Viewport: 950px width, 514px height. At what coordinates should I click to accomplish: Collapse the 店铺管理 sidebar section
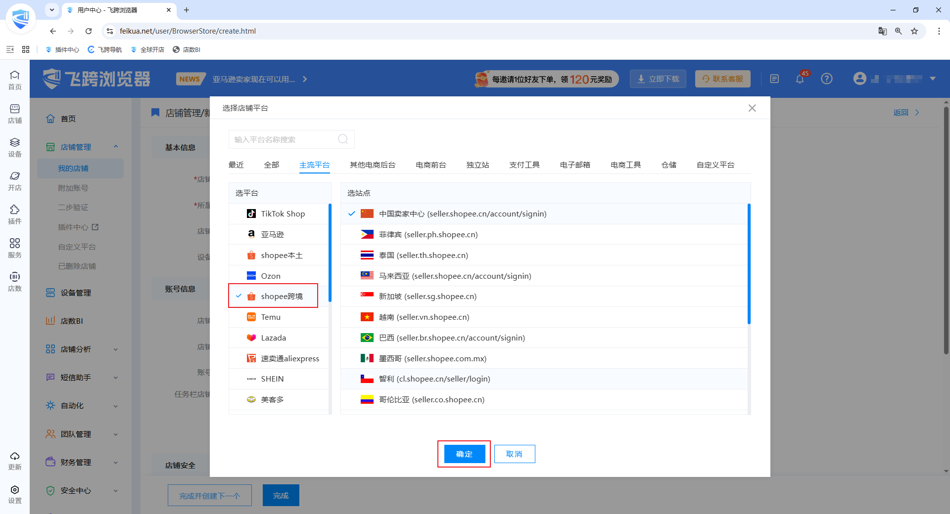pos(116,147)
